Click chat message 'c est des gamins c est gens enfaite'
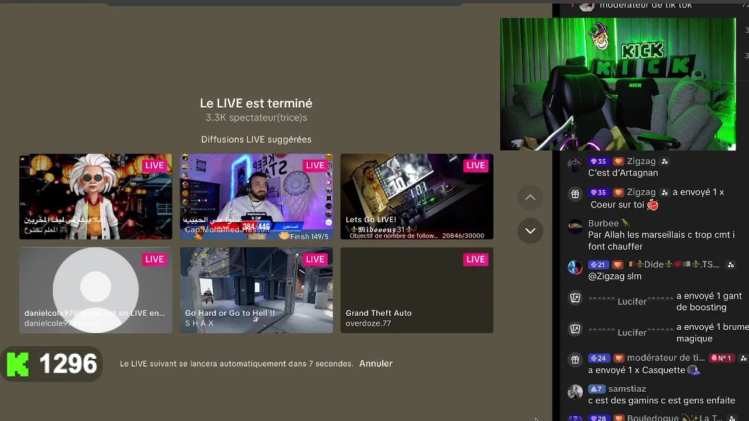 (x=662, y=401)
